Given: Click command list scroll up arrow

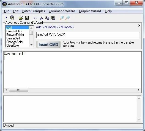Looking at the screenshot, I should point(31,28).
